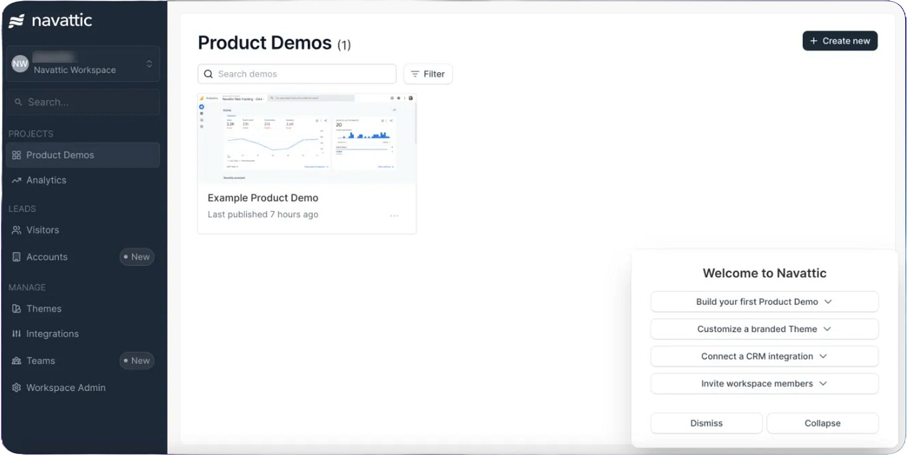This screenshot has width=907, height=455.
Task: Click the PROJECTS section label
Action: coord(31,134)
